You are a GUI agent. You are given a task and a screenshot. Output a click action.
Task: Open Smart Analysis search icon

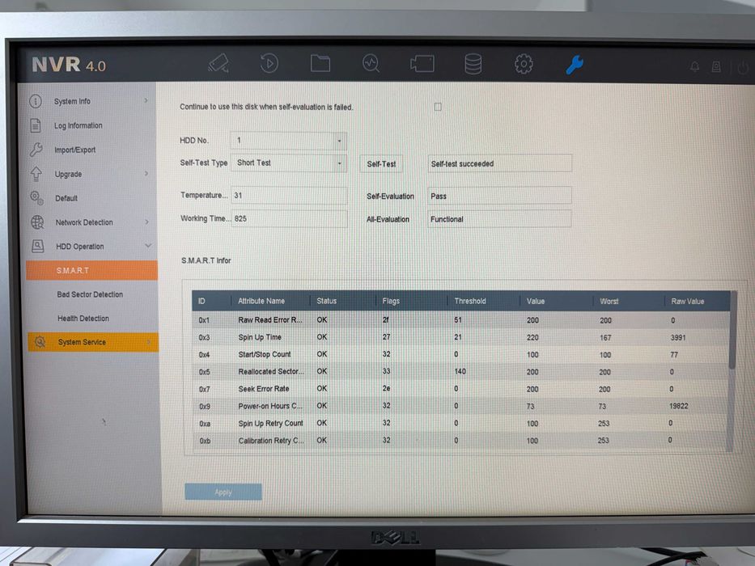(x=371, y=63)
